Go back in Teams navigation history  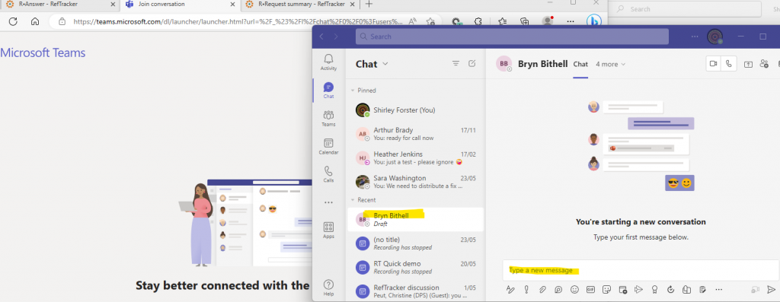321,37
